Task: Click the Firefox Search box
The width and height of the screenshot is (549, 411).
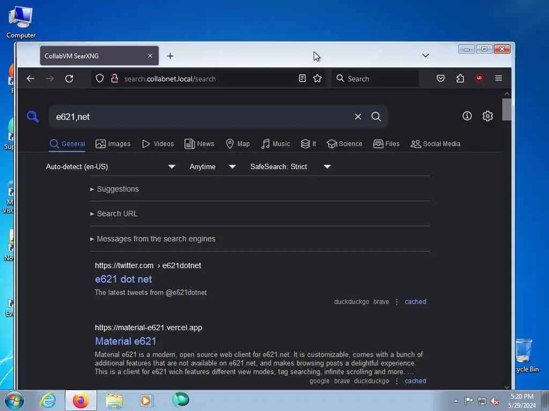Action: [x=375, y=78]
